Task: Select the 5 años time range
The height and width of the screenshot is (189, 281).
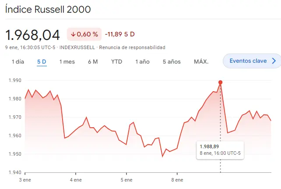Action: (x=172, y=61)
